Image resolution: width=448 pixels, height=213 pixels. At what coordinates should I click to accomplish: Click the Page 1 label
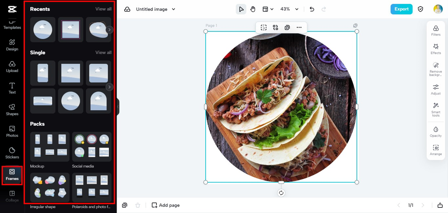(211, 25)
